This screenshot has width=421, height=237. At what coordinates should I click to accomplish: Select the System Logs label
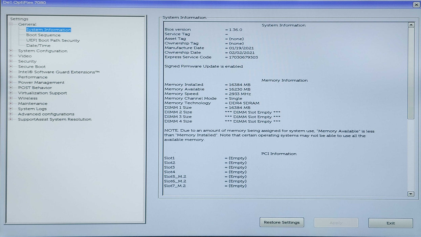(32, 109)
